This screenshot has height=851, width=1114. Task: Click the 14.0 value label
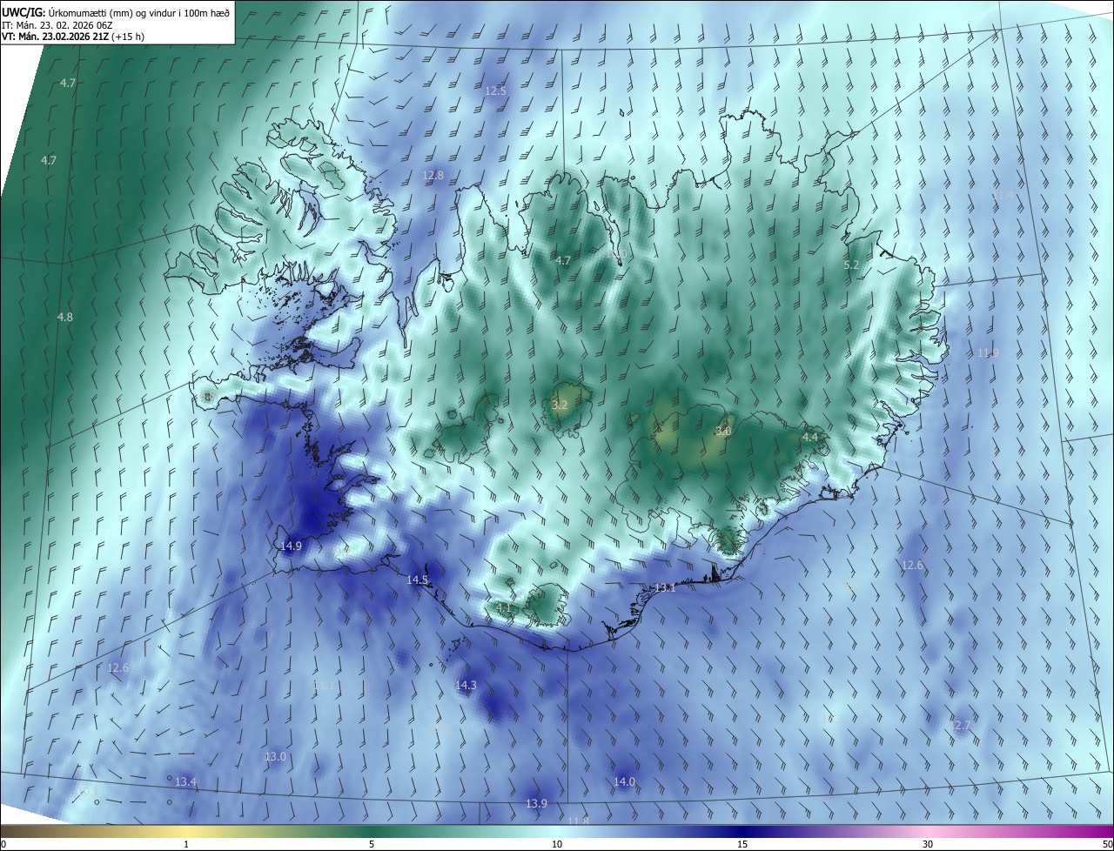pos(624,782)
